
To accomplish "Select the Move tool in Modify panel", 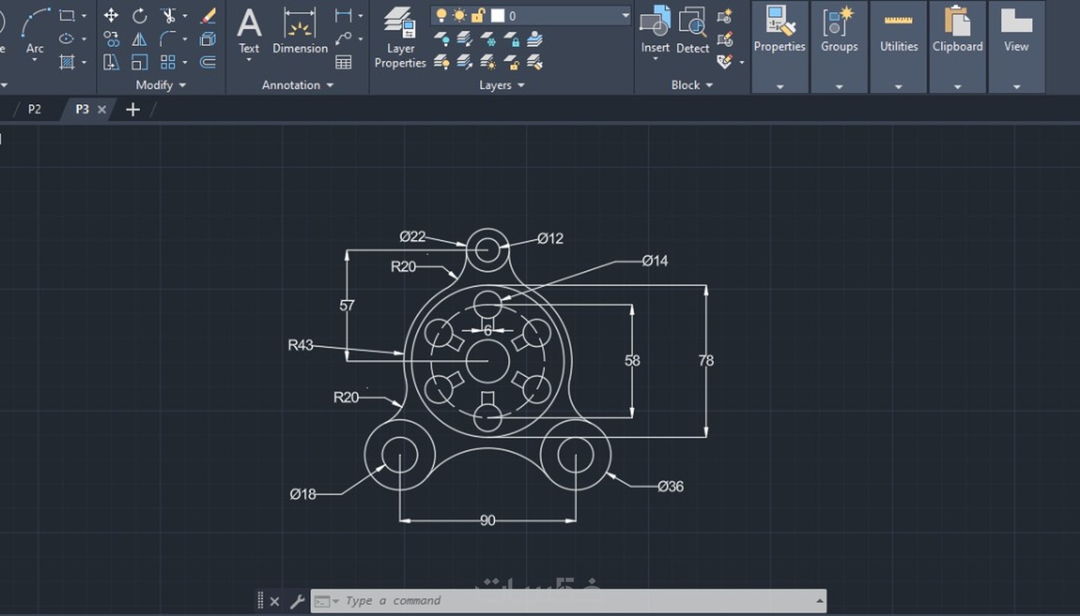I will click(111, 16).
